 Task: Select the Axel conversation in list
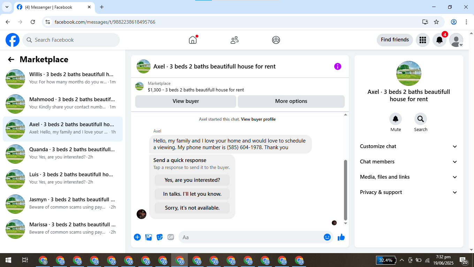pos(63,129)
